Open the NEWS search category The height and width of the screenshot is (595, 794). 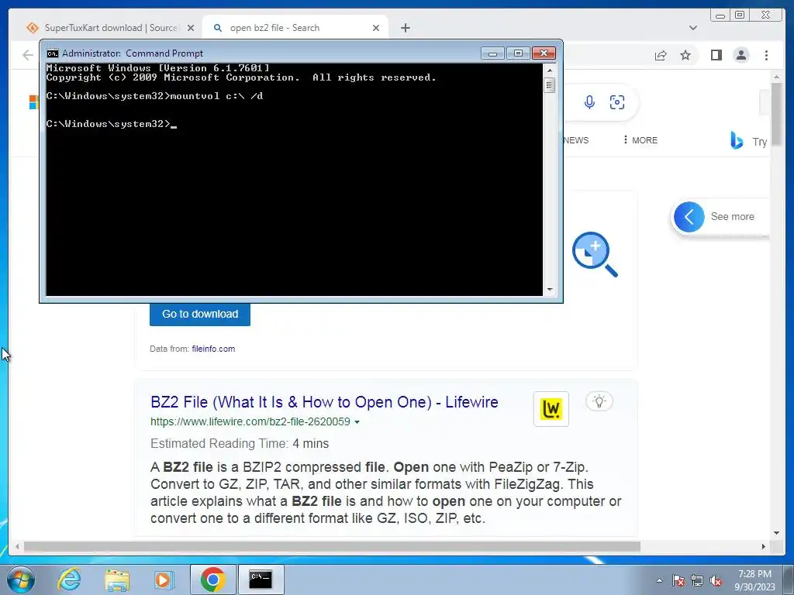pyautogui.click(x=576, y=140)
